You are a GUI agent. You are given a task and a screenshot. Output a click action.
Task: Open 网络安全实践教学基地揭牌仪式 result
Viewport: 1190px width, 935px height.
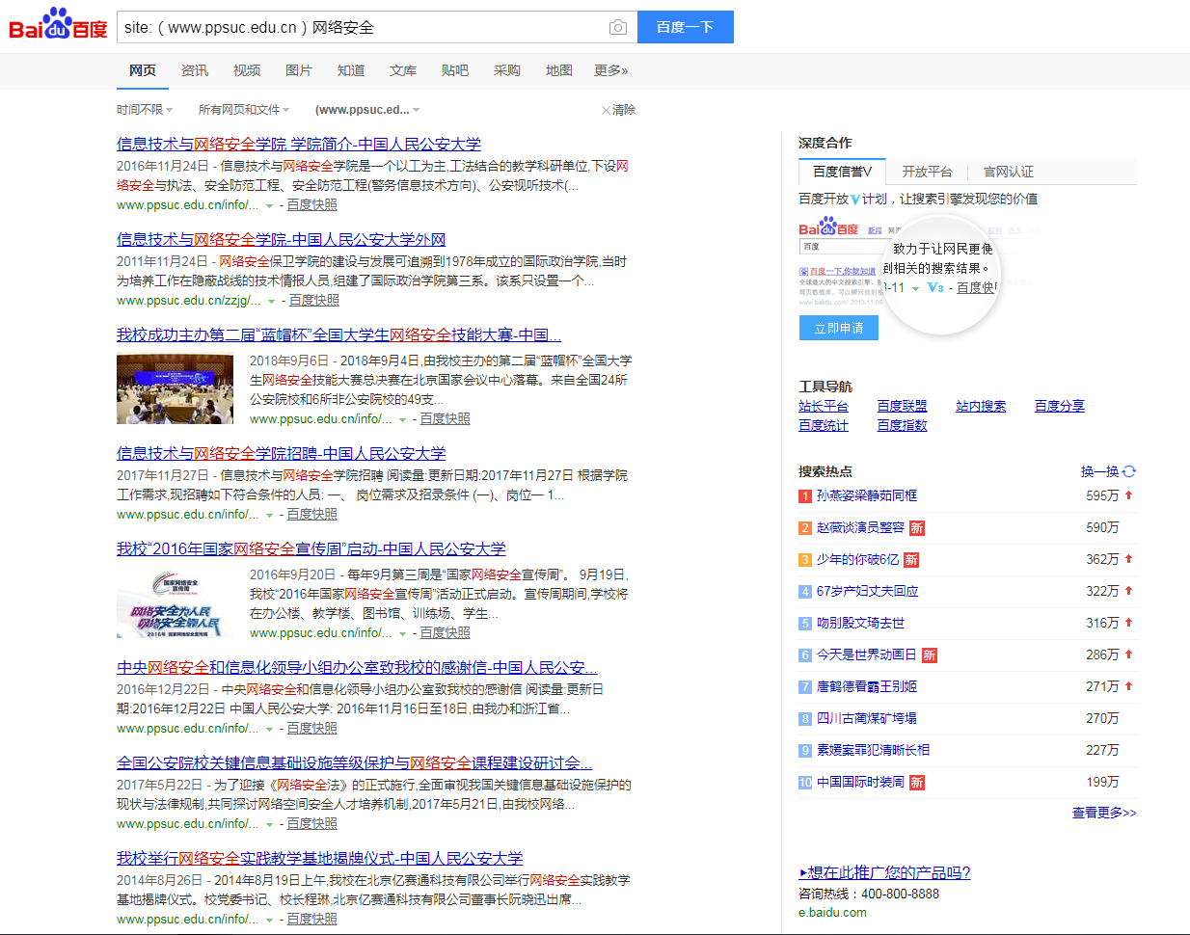pos(320,858)
